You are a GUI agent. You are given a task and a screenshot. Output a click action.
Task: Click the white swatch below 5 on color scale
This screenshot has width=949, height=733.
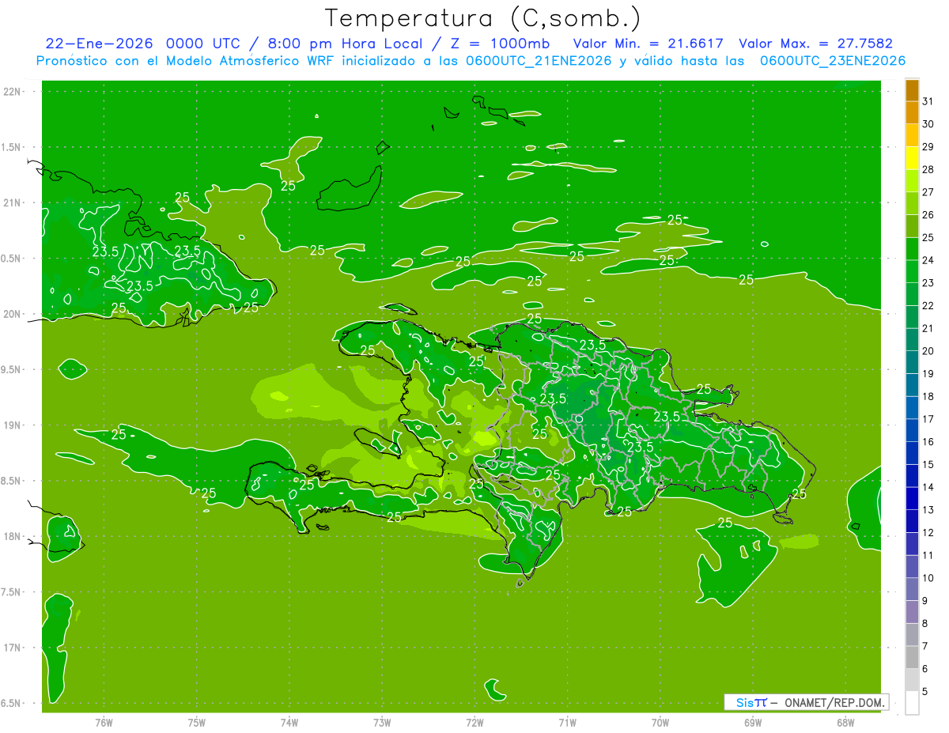(x=912, y=703)
